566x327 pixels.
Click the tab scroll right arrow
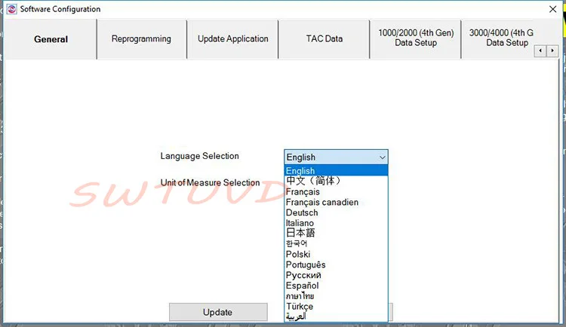(552, 50)
